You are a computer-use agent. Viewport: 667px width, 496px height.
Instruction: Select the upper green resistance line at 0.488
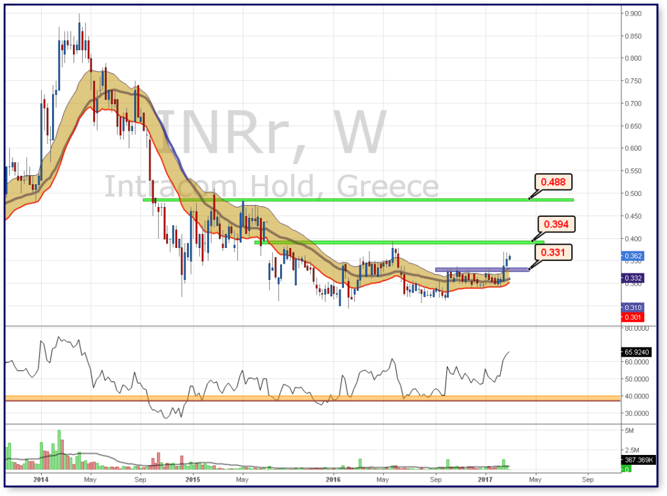pos(358,200)
